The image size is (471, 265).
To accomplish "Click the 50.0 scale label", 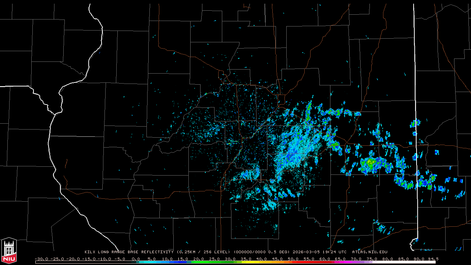I will [294, 259].
